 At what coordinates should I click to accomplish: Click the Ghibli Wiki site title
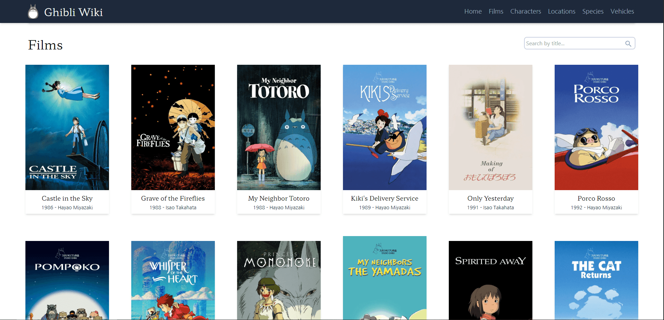coord(73,12)
